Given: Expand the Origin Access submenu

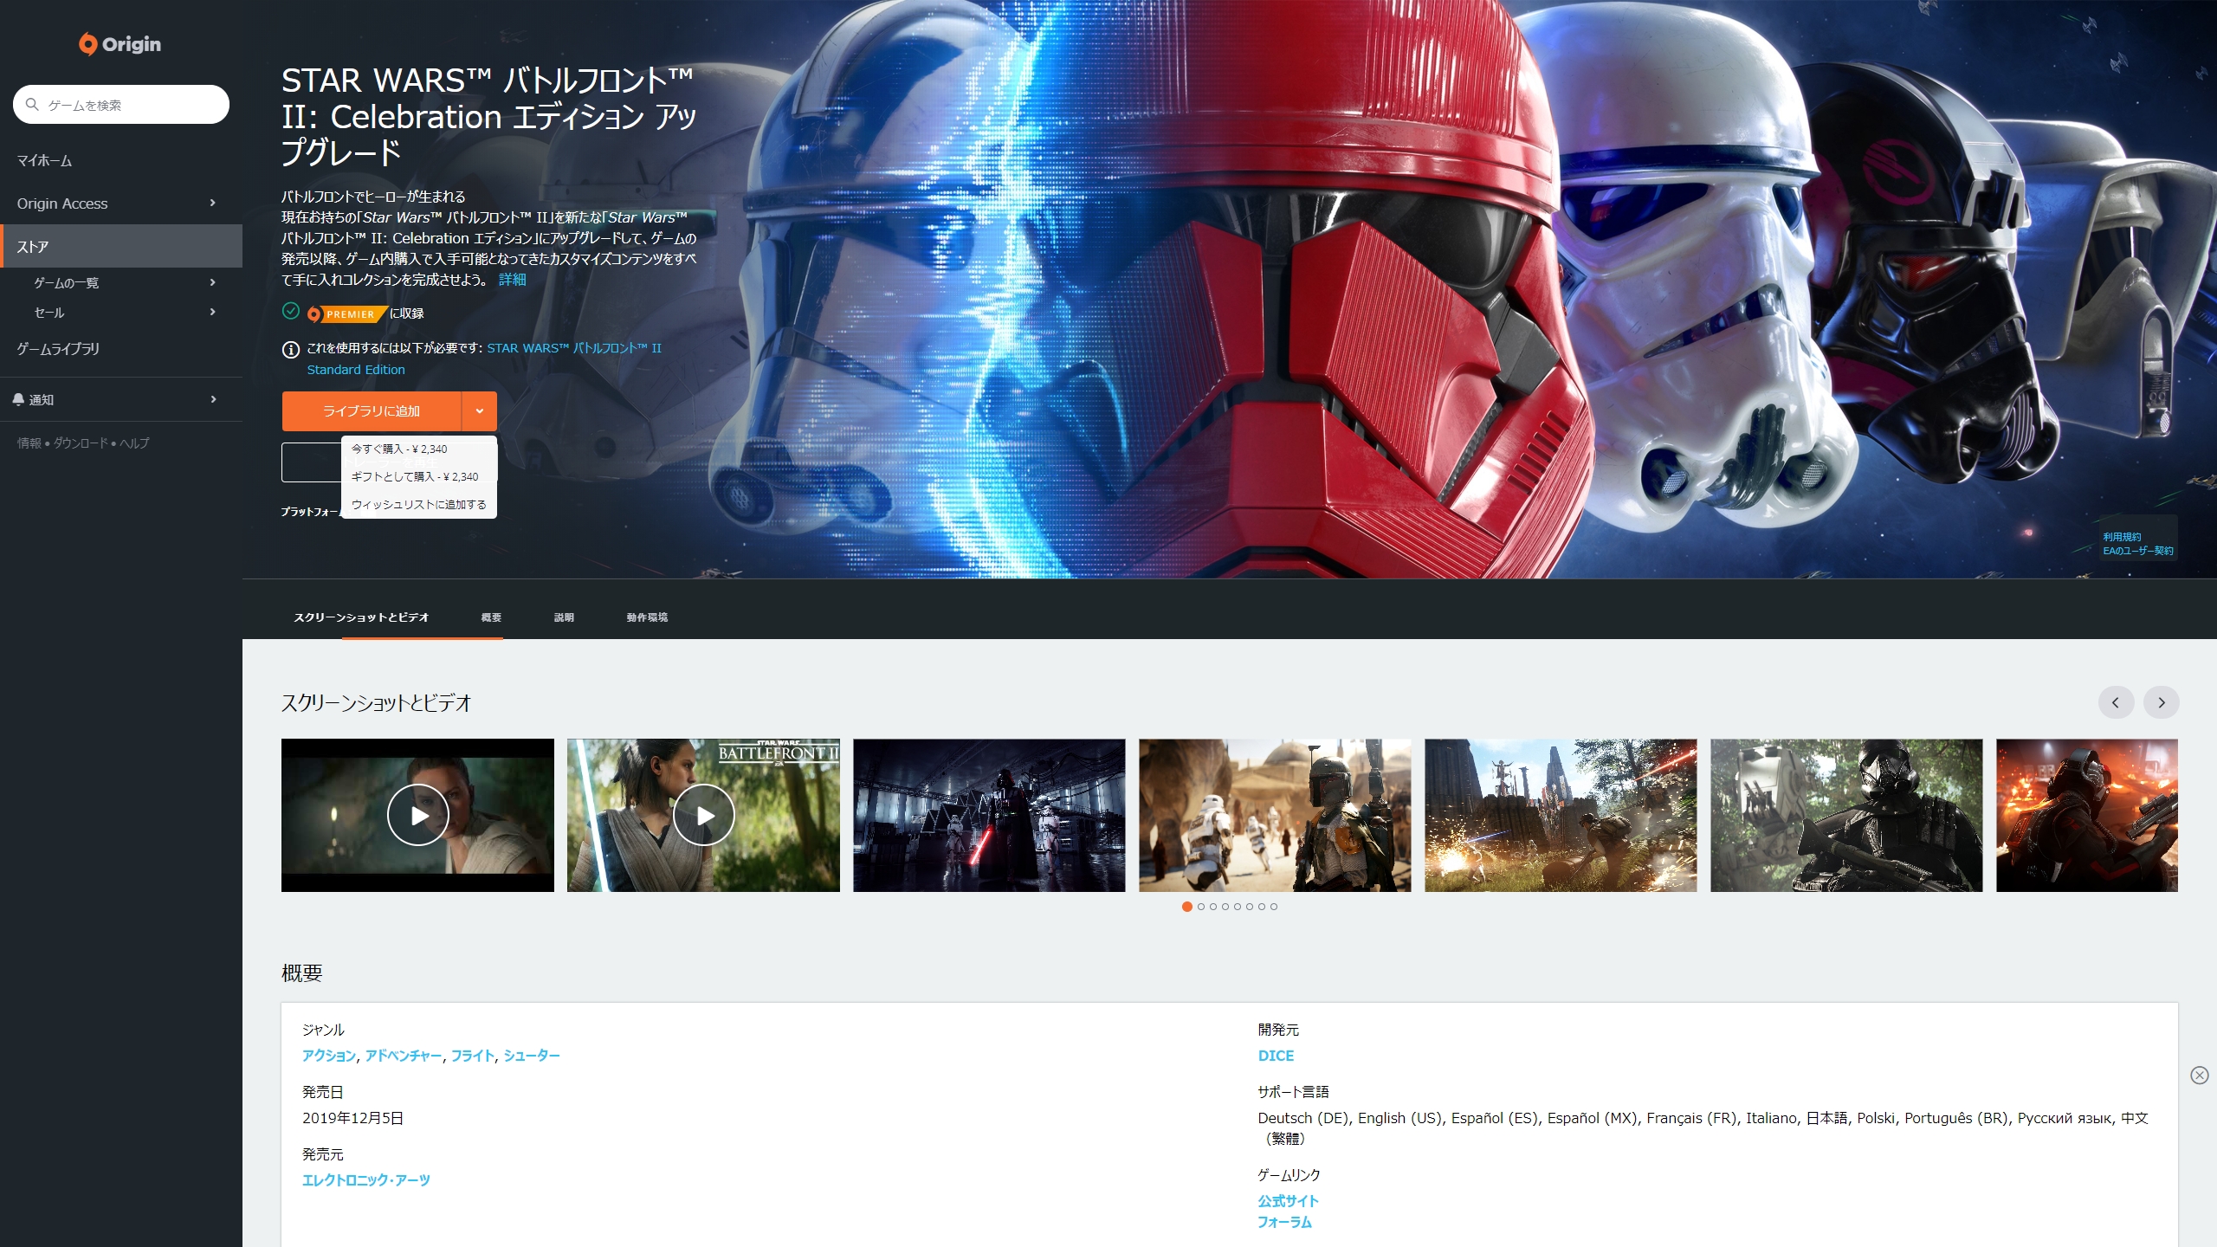Looking at the screenshot, I should coord(212,204).
